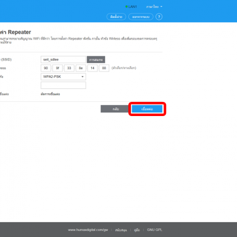This screenshot has height=237, width=237.
Task: Expand the WPA2-PSK security dropdown
Action: coord(63,77)
